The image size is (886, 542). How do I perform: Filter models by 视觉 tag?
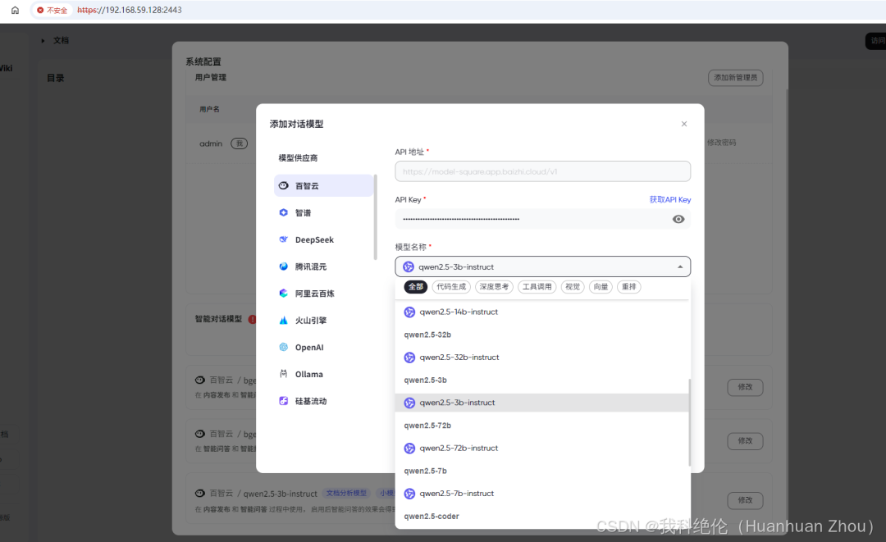(573, 287)
